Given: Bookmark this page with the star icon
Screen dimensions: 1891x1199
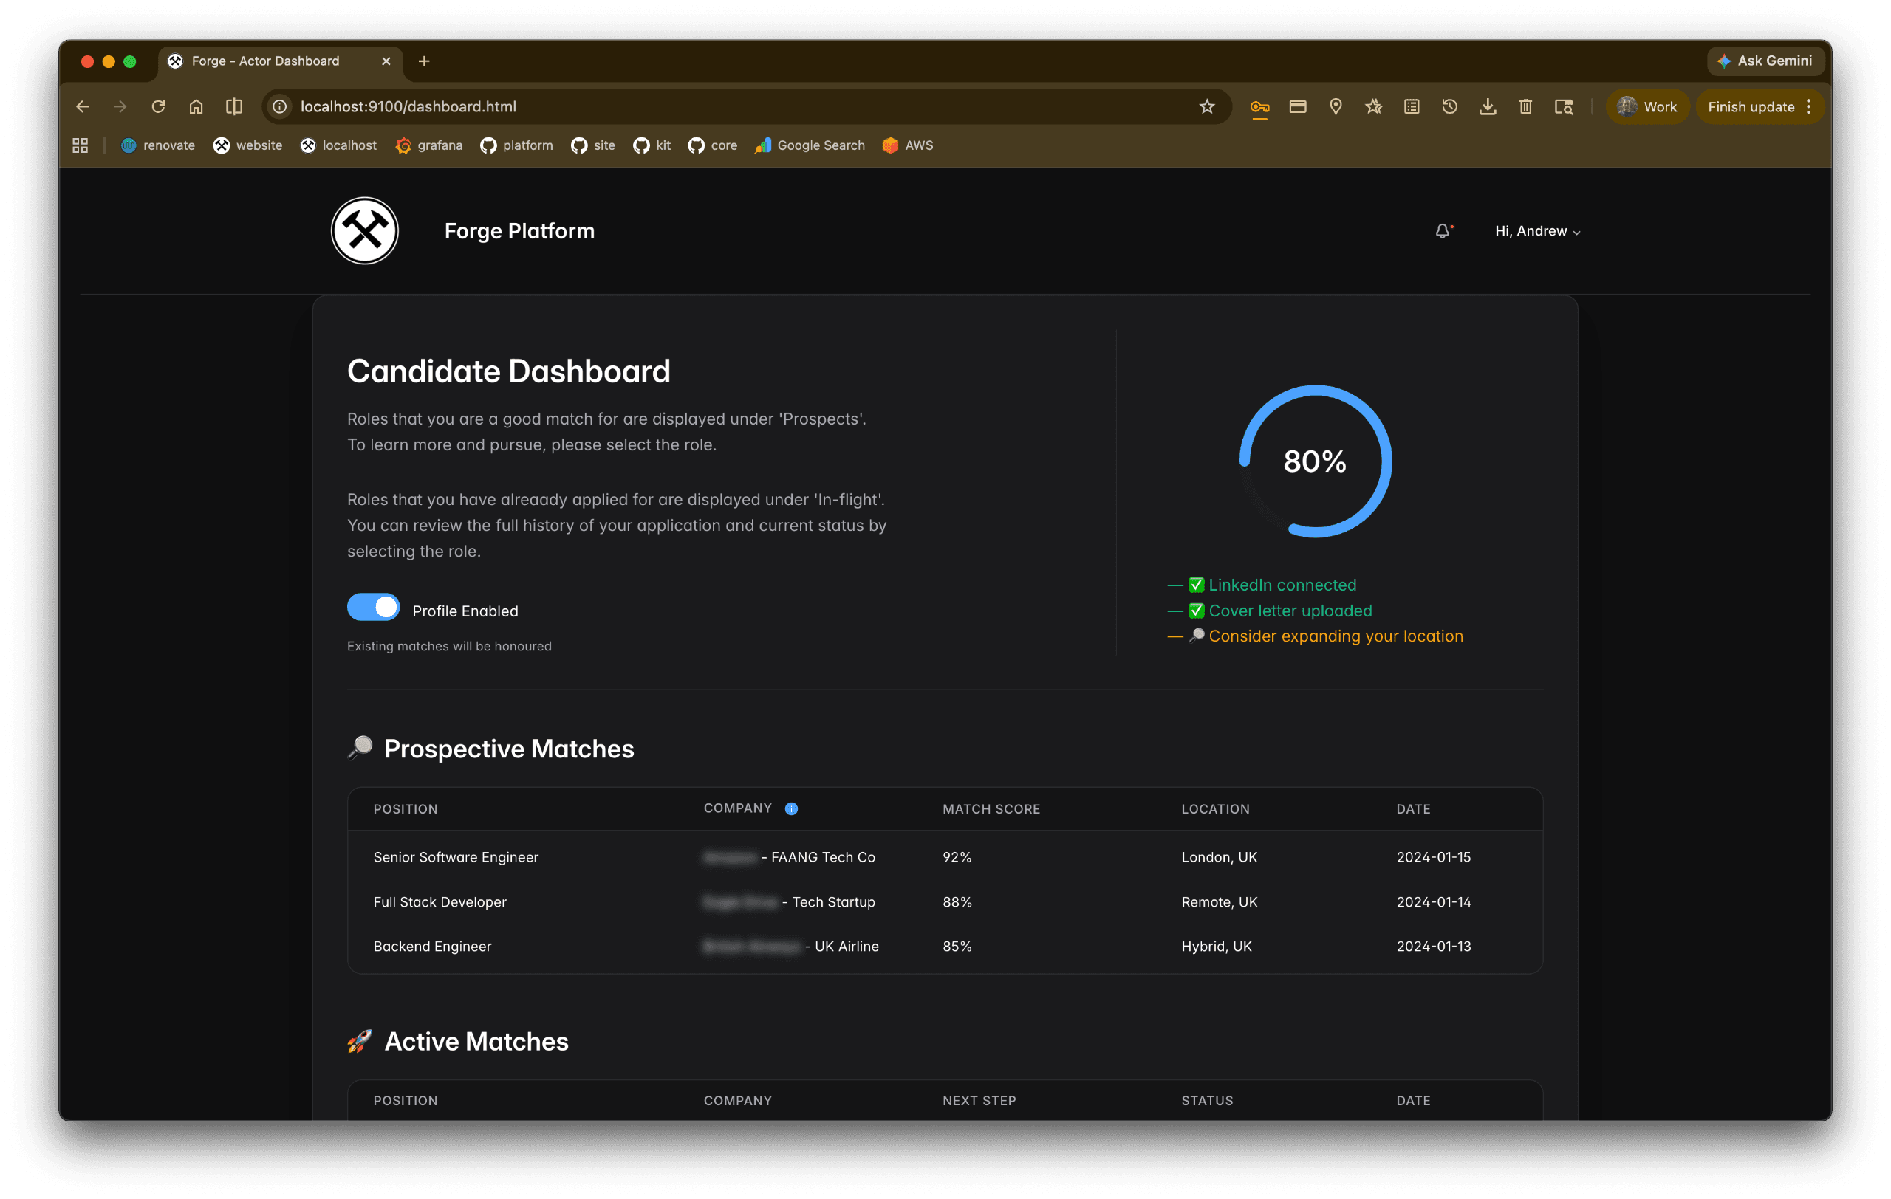Looking at the screenshot, I should pos(1207,107).
